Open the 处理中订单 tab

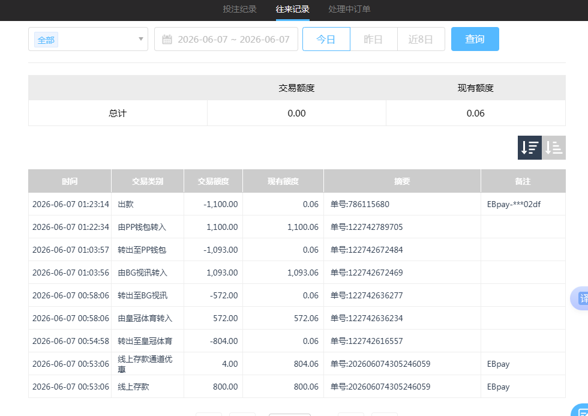[x=349, y=9]
